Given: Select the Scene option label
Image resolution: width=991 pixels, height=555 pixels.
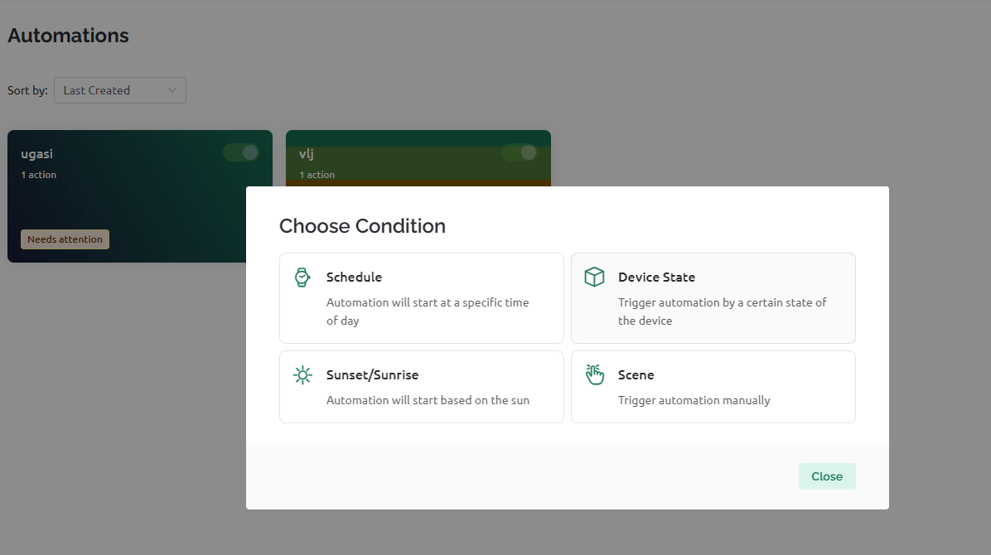Looking at the screenshot, I should [x=636, y=375].
